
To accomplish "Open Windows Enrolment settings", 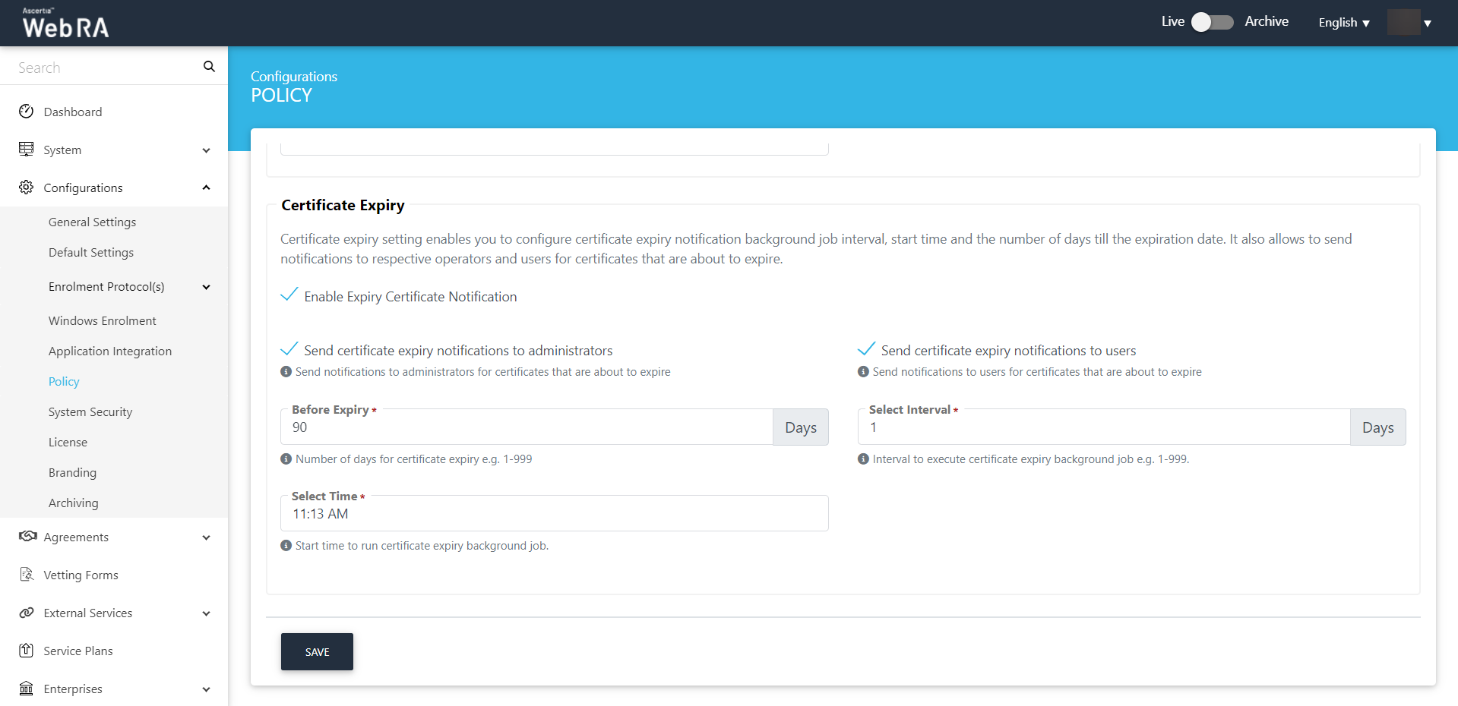I will [103, 320].
